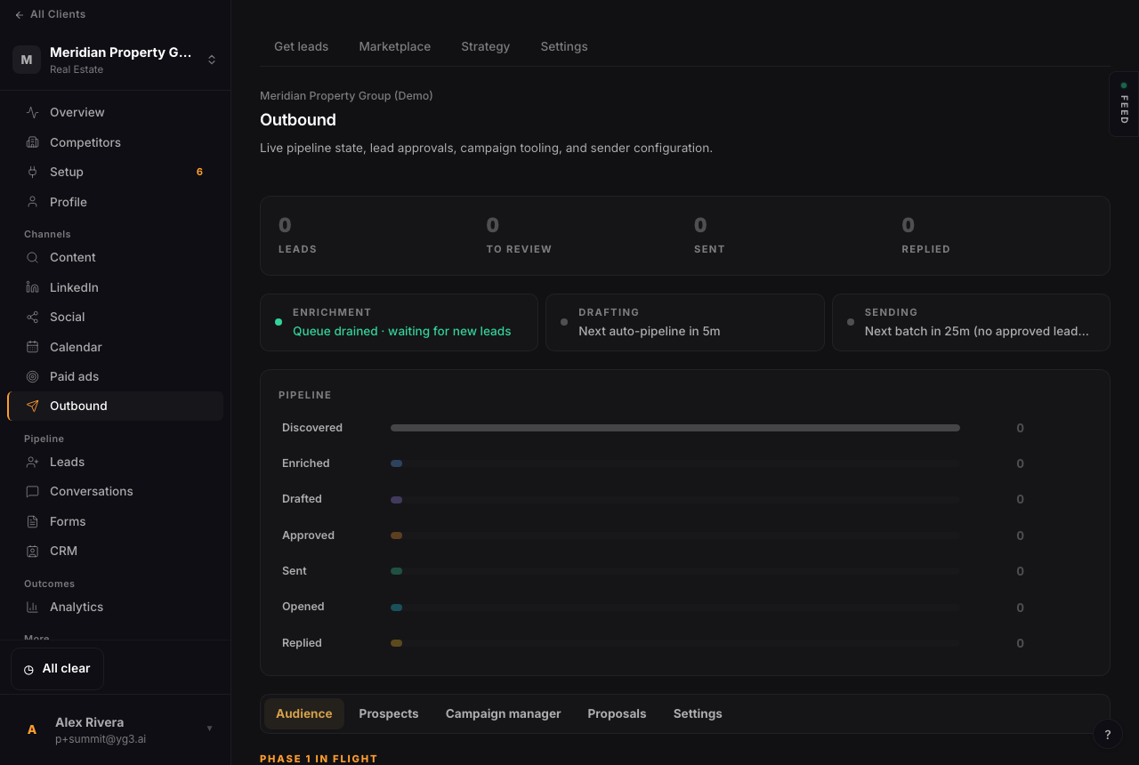Click the Setup plug icon
1139x765 pixels.
point(33,172)
